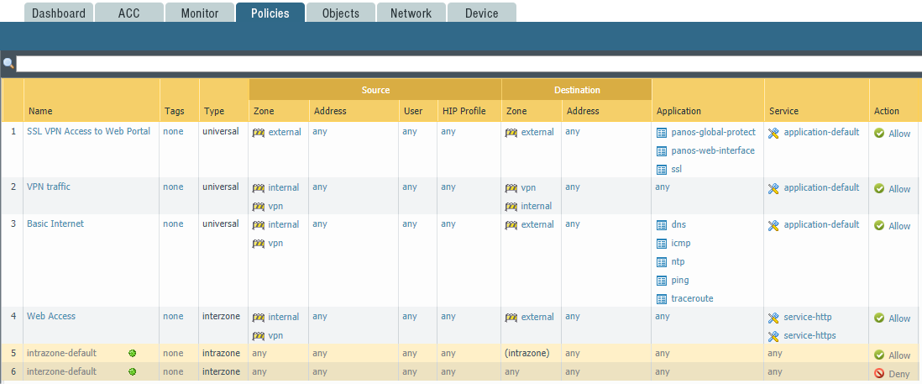This screenshot has height=384, width=922.
Task: Click the source external zone icon in rule 1
Action: coord(259,132)
